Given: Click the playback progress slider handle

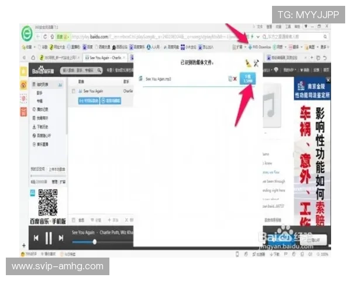Looking at the screenshot, I should click(94, 241).
